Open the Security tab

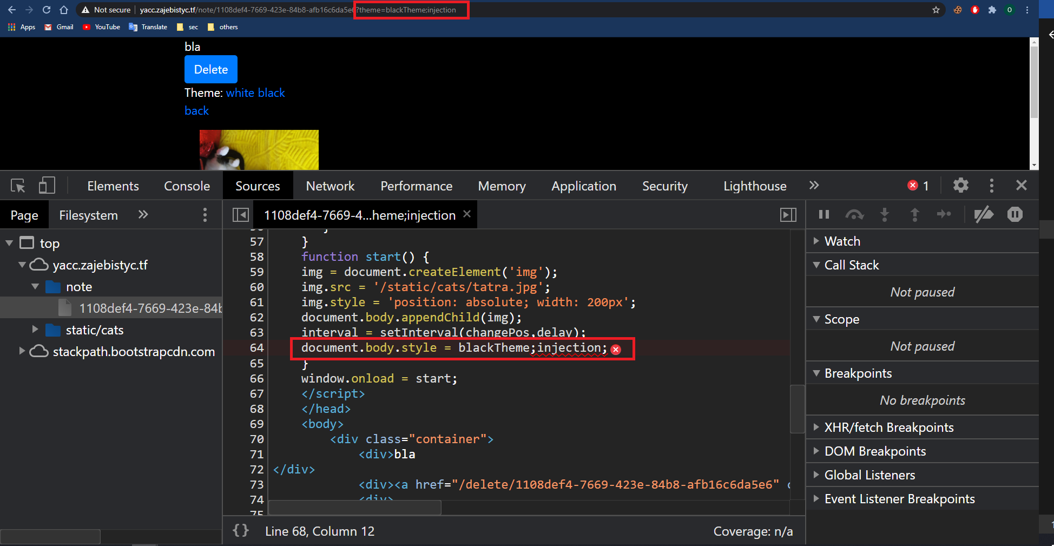click(x=665, y=186)
